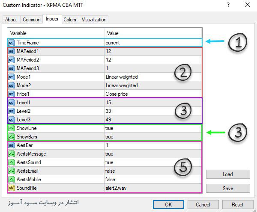
Task: Open TimeFrame value 'current' dropdown
Action: 153,43
